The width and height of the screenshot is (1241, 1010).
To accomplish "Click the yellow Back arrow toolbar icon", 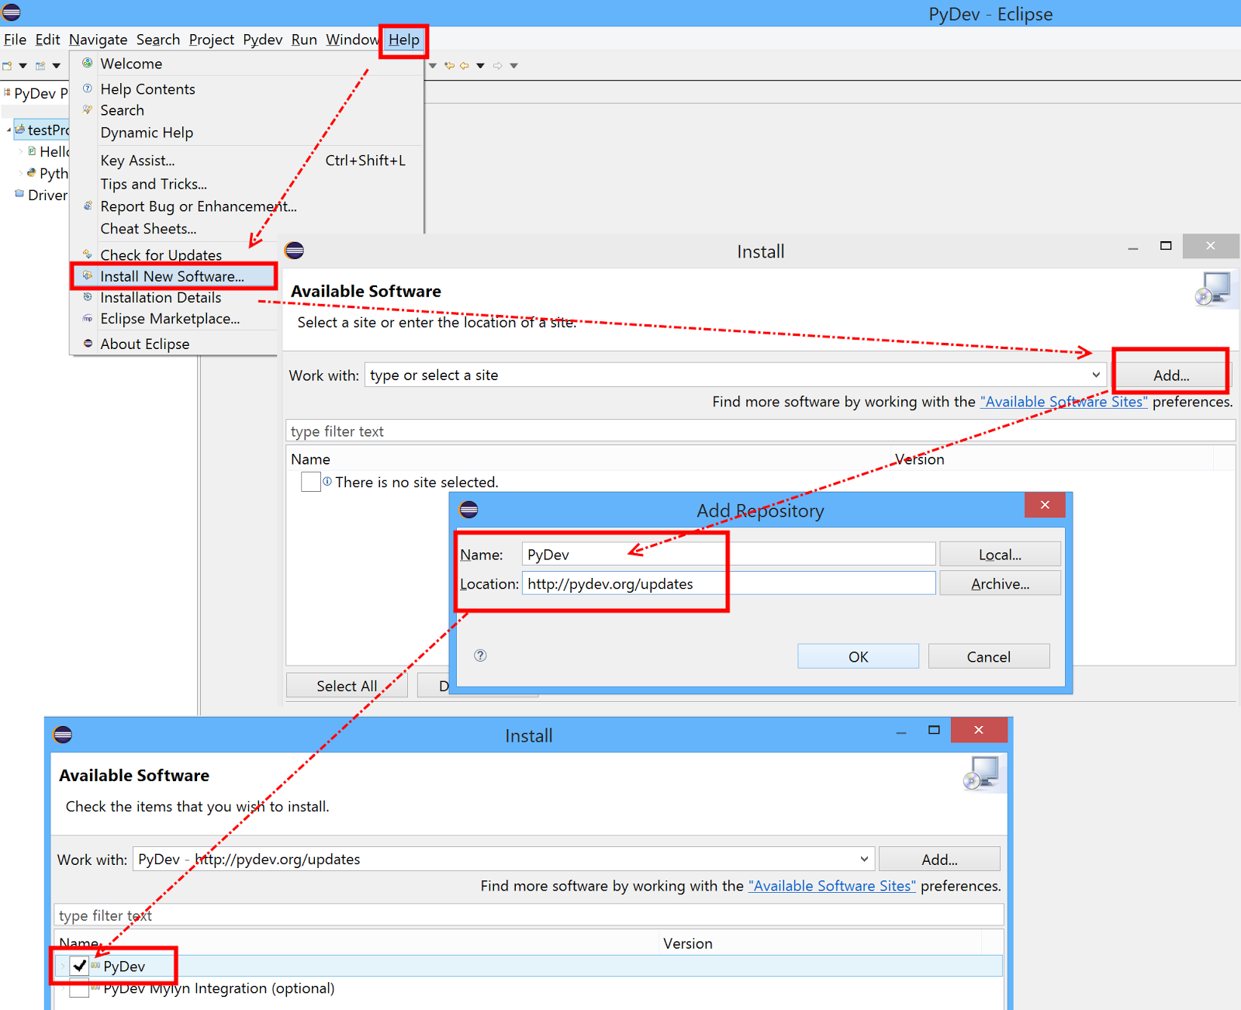I will click(465, 66).
